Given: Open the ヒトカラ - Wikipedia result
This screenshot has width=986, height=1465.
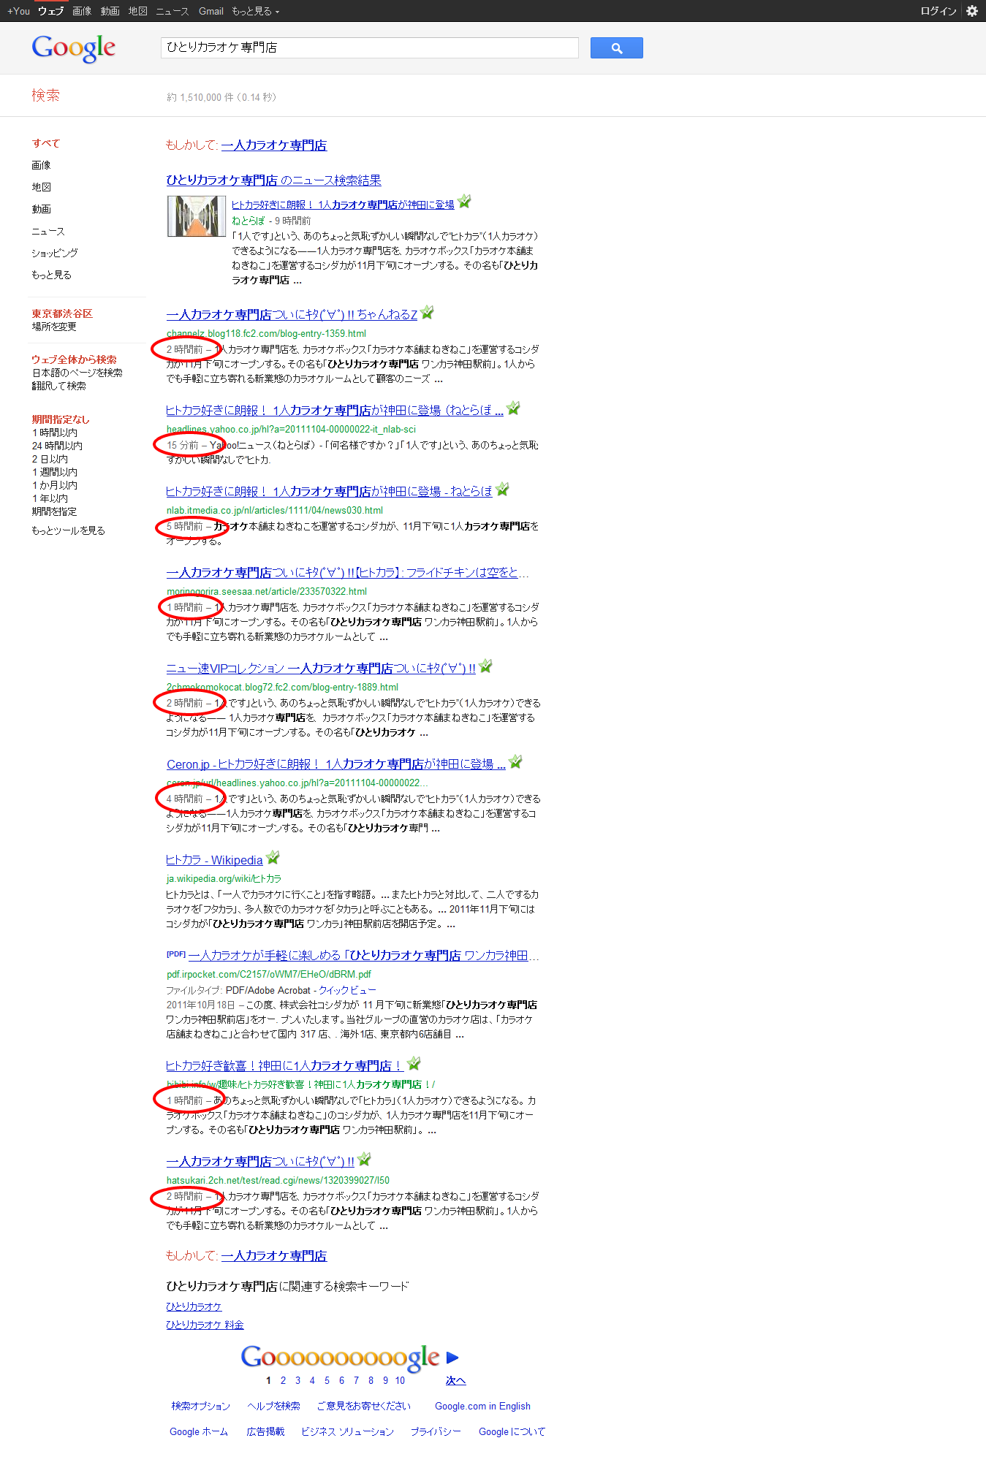Looking at the screenshot, I should click(214, 861).
